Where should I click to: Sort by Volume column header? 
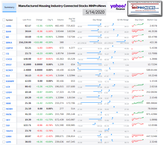tap(61, 20)
